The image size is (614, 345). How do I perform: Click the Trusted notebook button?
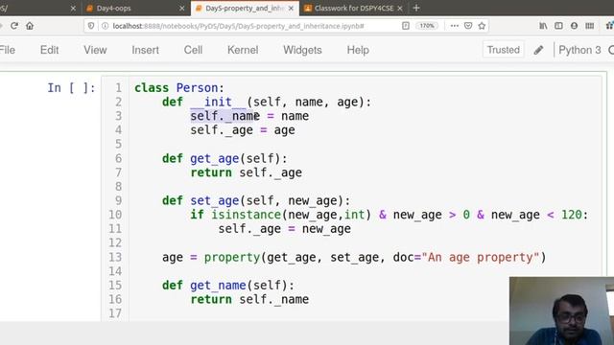[503, 50]
